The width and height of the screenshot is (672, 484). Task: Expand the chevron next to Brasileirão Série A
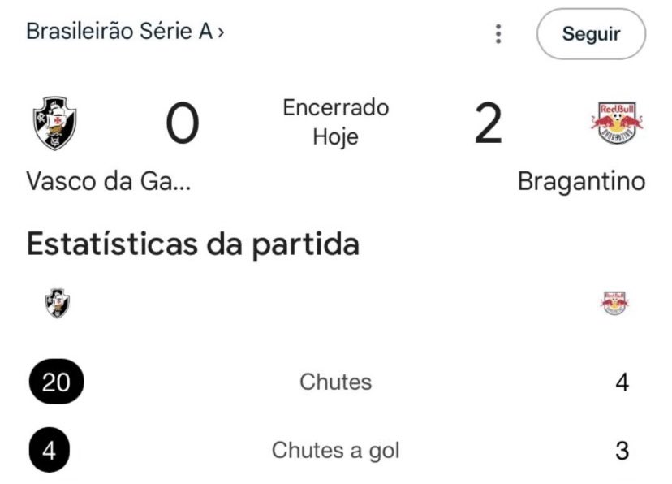point(221,33)
